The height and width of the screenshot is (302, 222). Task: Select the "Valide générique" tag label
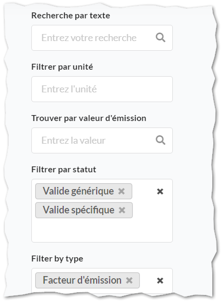click(78, 191)
